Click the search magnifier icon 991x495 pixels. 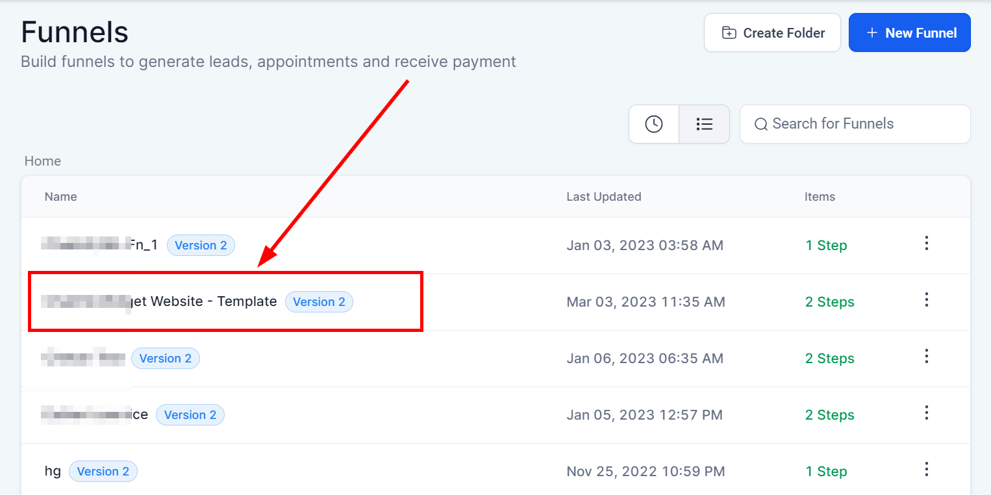760,124
